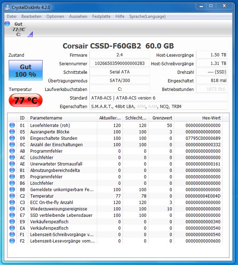Viewport: 238px width, 265px height.
Task: Click the status orb for Unerwarteter Stromausfall
Action: pos(12,164)
